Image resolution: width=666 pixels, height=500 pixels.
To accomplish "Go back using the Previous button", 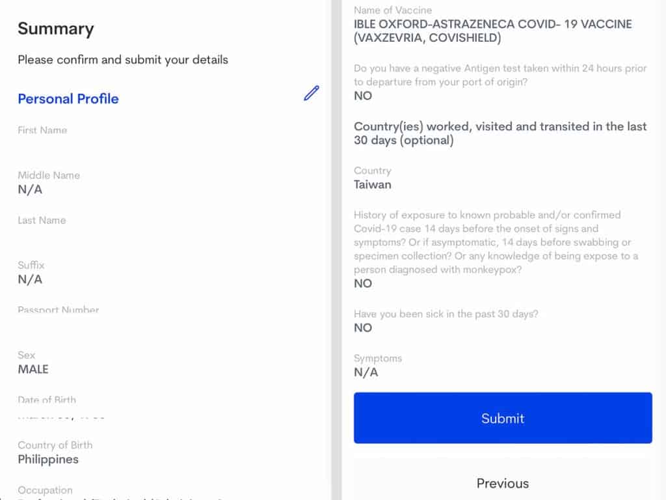I will 503,483.
